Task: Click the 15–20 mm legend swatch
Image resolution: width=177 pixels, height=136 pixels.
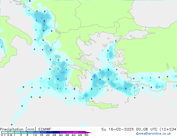Action: pos(43,132)
